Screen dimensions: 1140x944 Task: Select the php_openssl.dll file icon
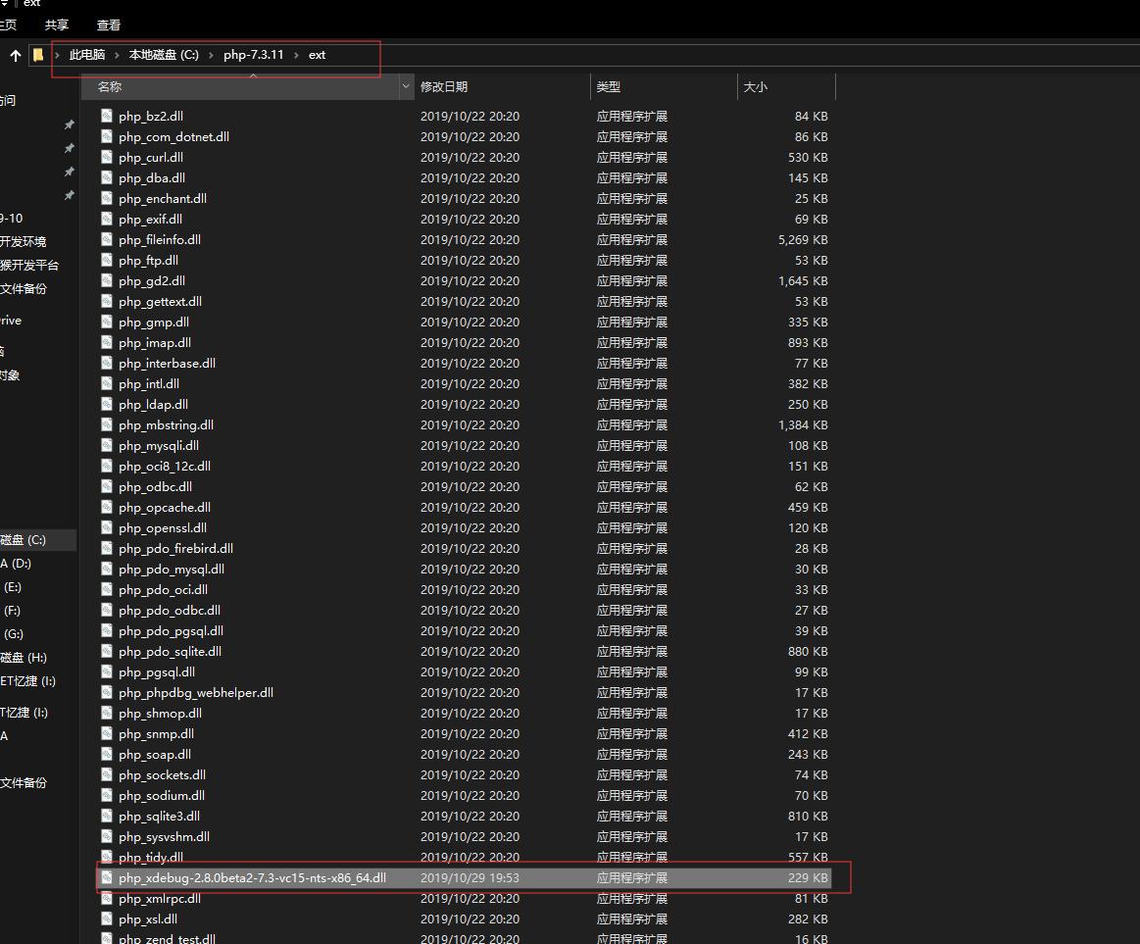click(x=106, y=527)
